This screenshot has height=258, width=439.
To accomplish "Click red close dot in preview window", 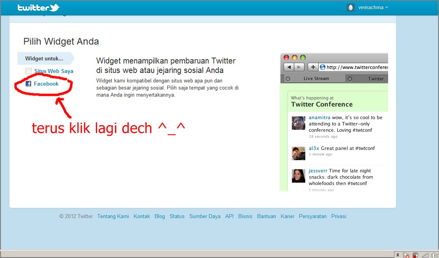I will click(286, 58).
